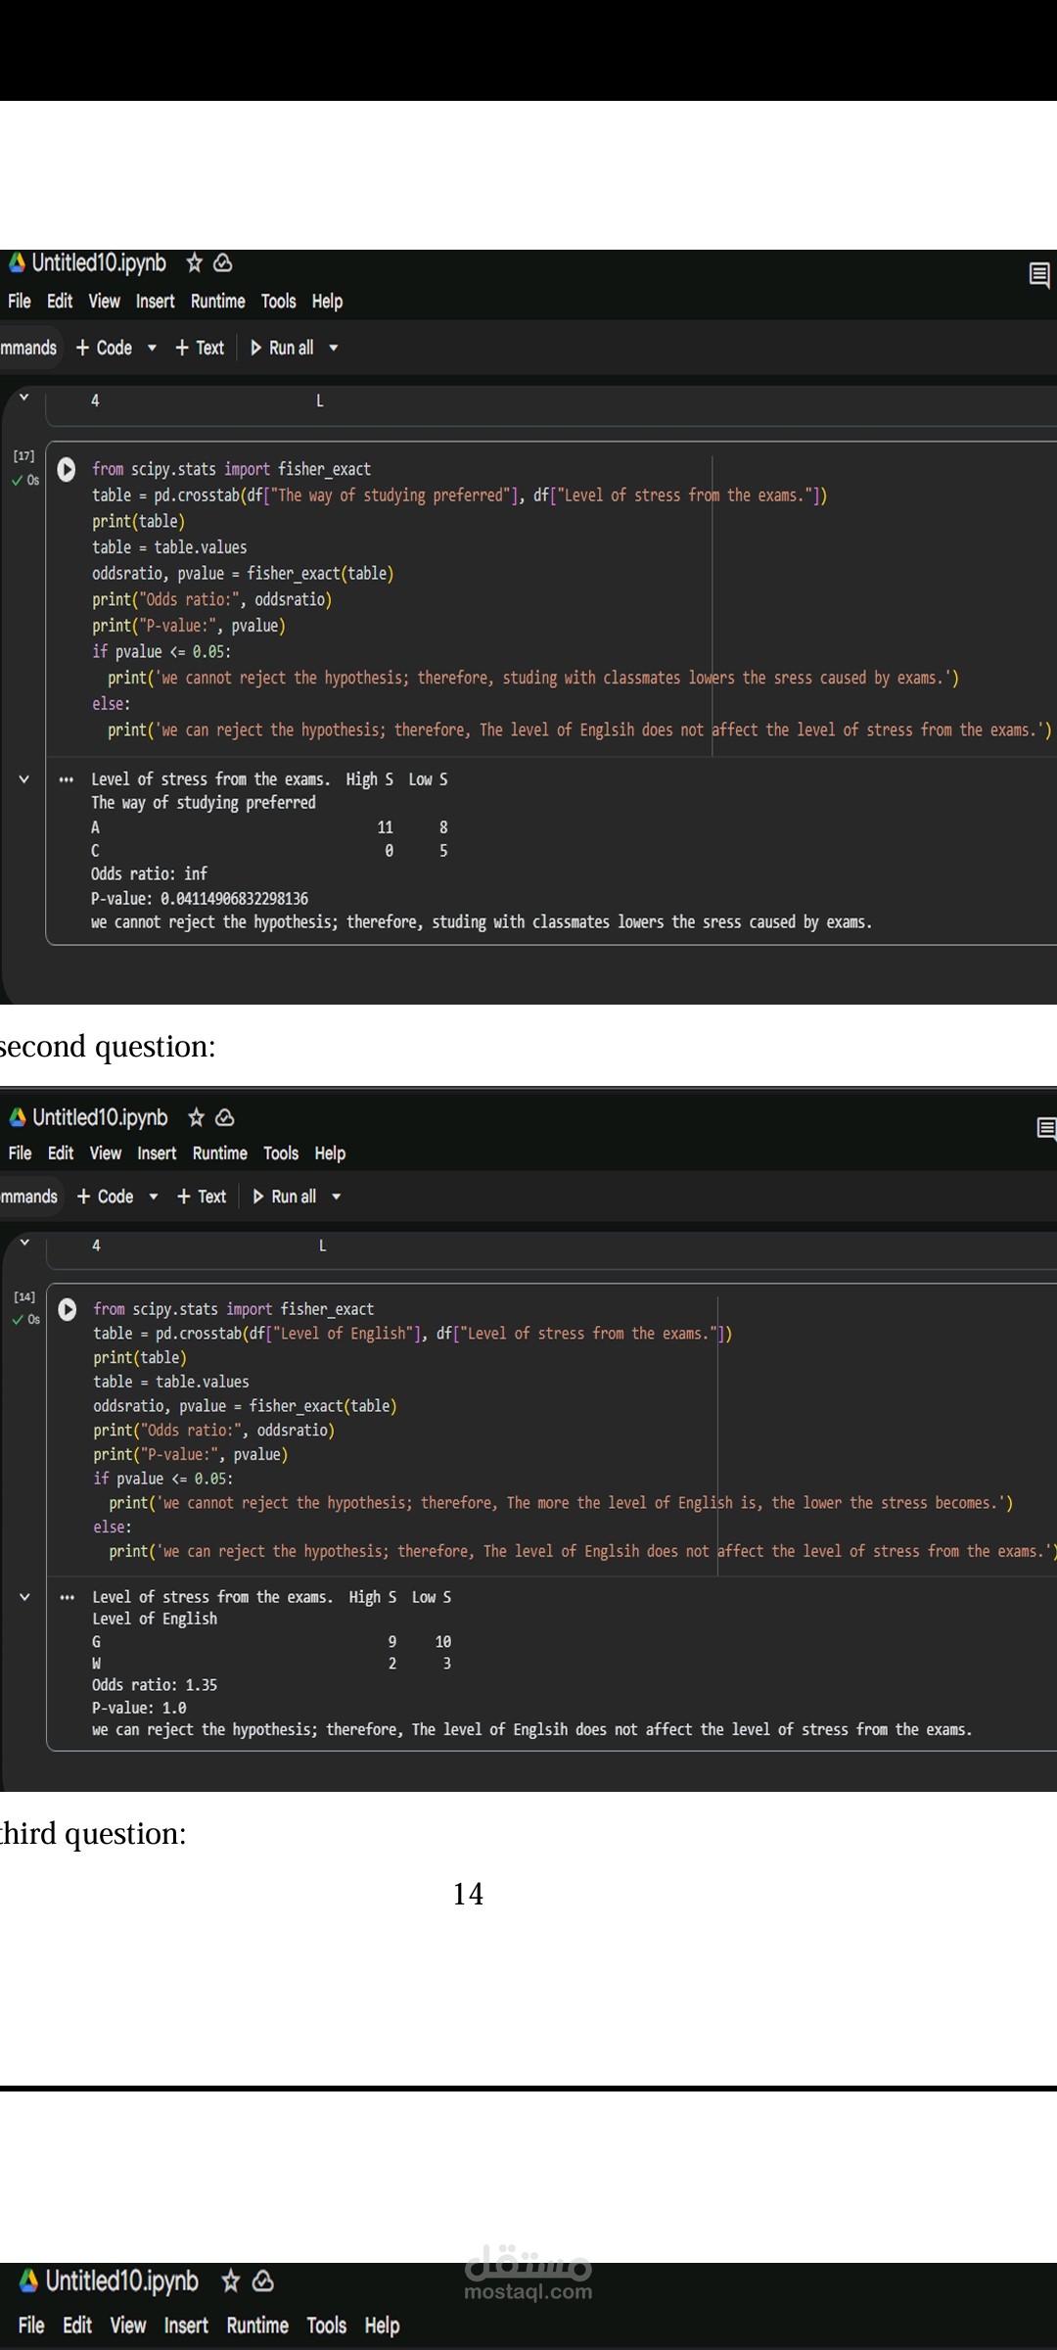Star the notebook above cell [14]
The image size is (1057, 2350).
[197, 1117]
